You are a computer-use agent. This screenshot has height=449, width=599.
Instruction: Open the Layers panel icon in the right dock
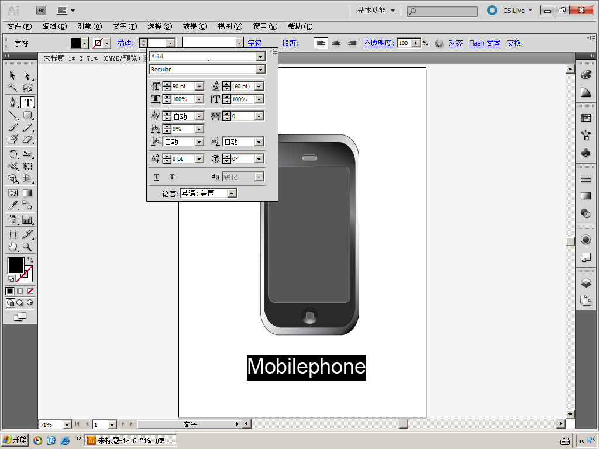[586, 283]
